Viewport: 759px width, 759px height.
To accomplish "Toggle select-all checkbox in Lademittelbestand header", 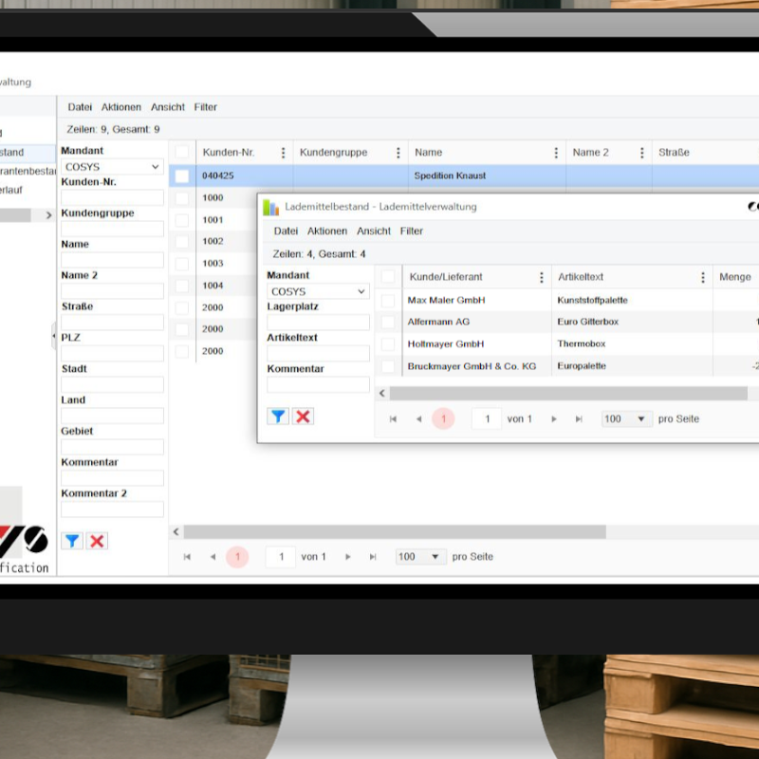I will point(388,276).
